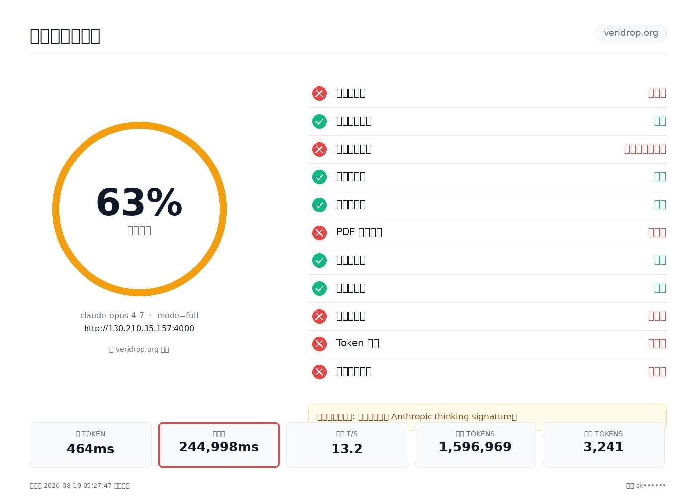Click the red X icon beside PDF row

tap(319, 233)
